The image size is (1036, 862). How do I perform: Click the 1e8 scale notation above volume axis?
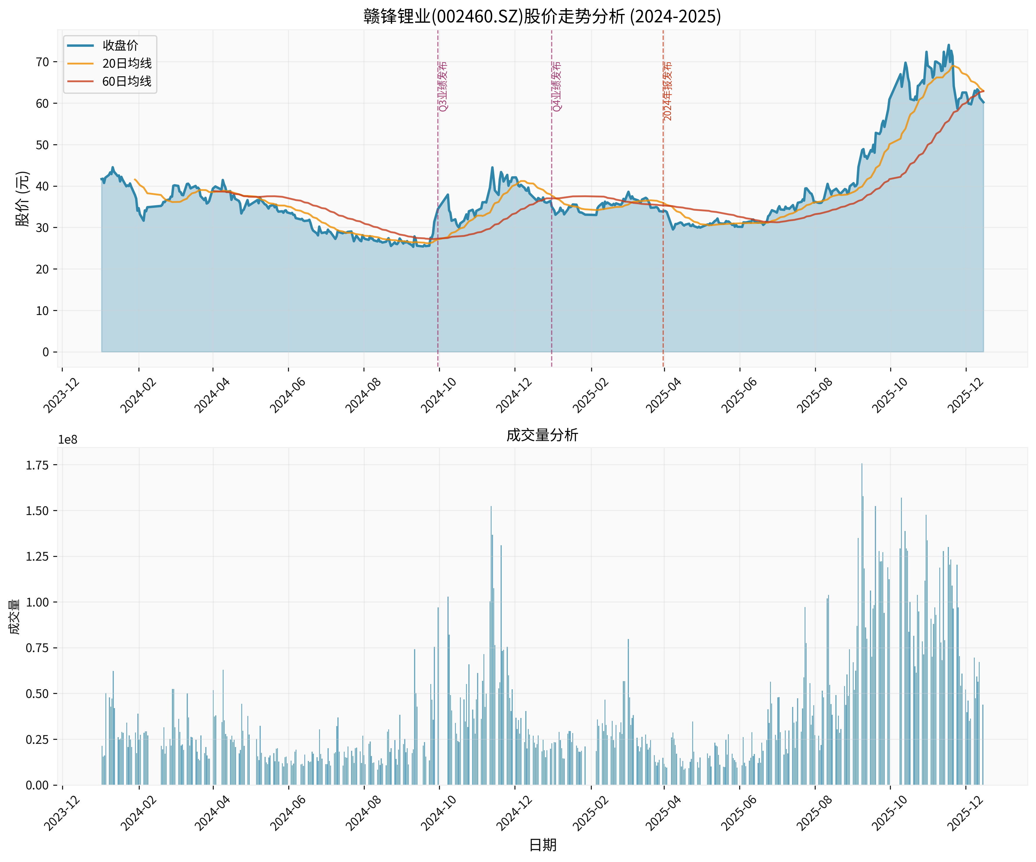pos(68,440)
